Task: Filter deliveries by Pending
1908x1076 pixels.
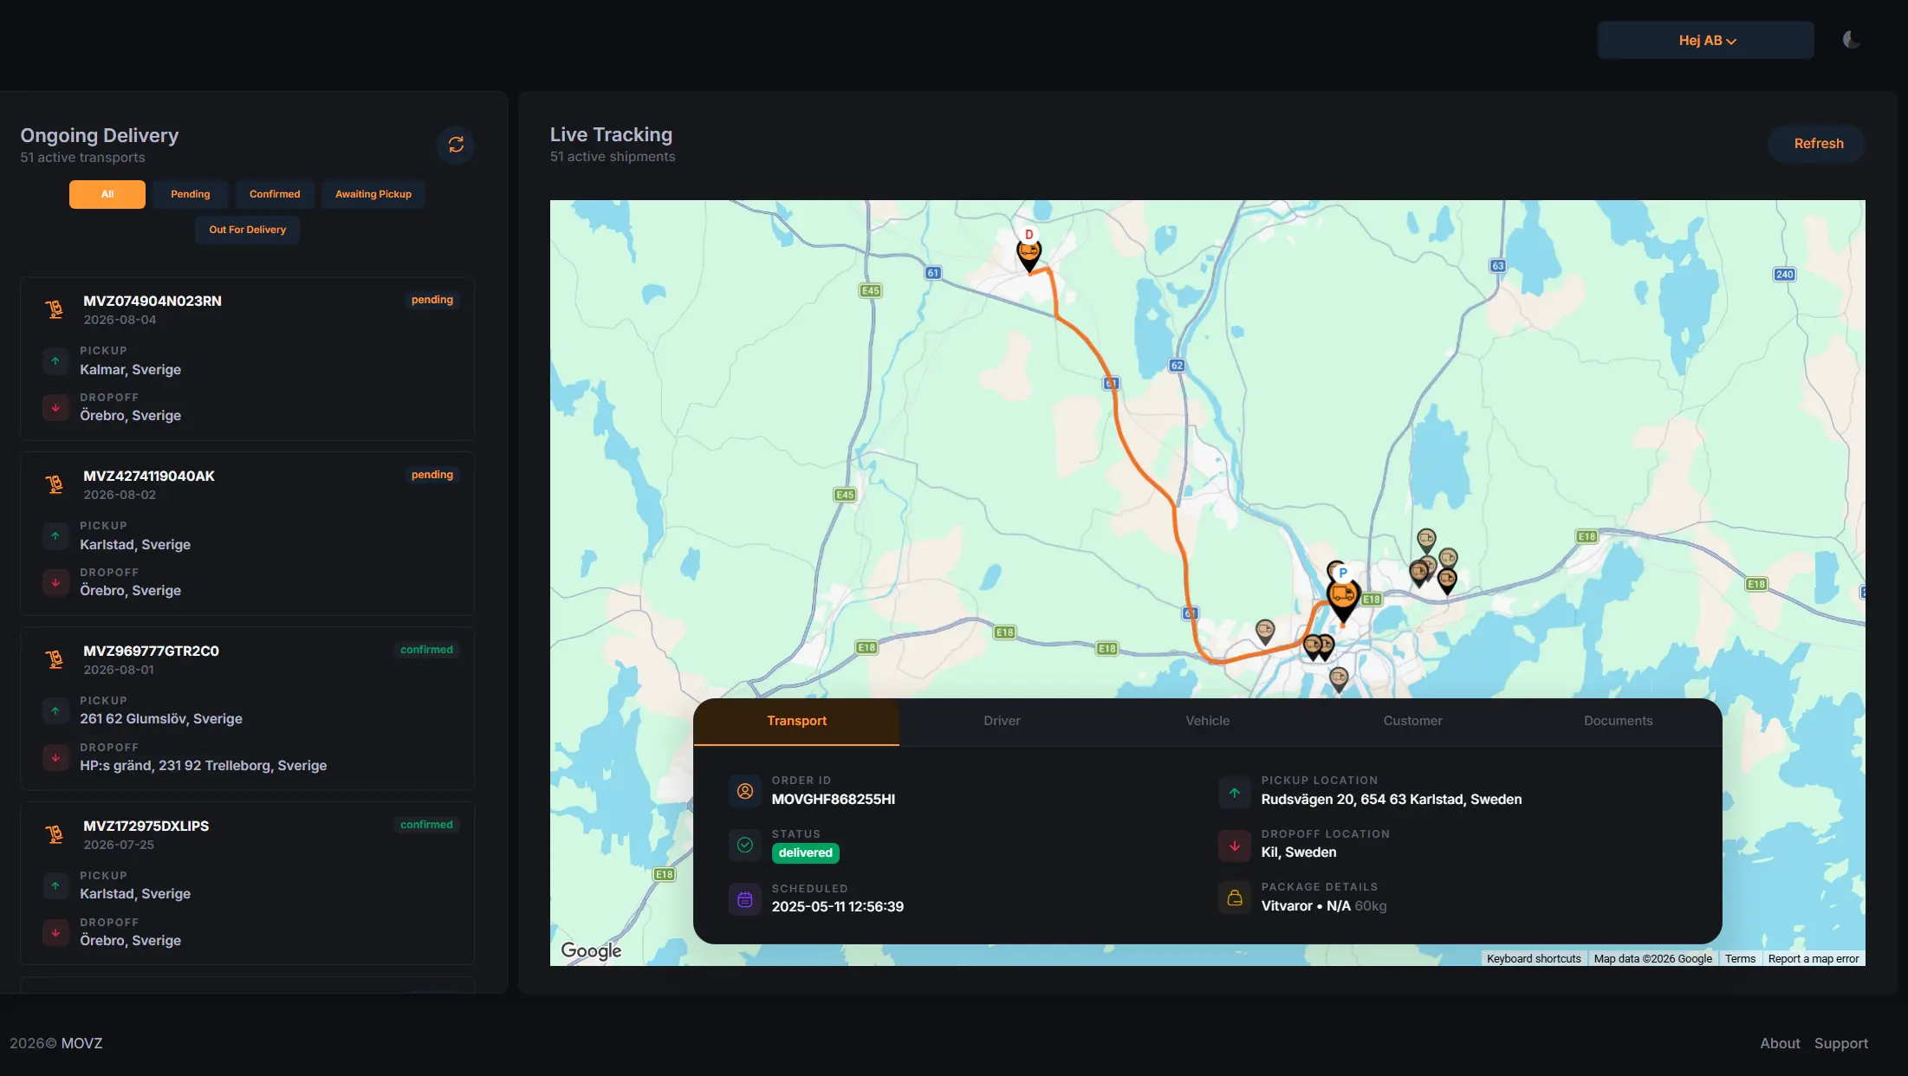Action: [190, 194]
